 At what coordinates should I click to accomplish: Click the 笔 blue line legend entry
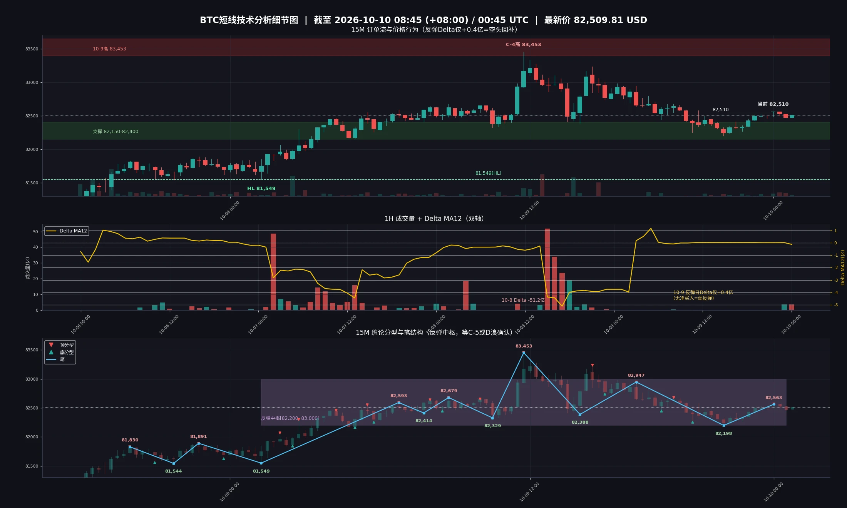[55, 359]
